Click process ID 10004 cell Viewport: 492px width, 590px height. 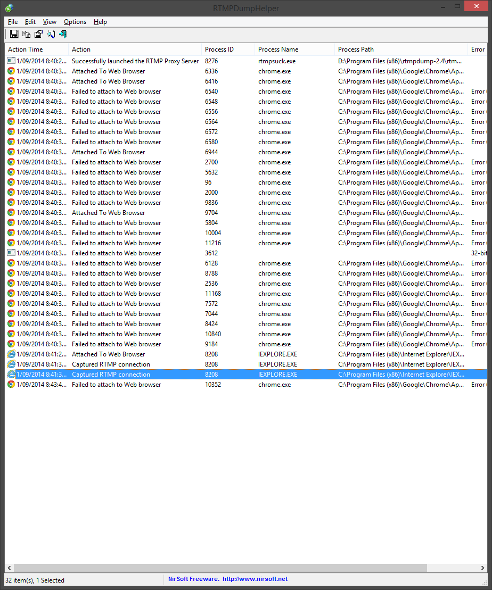coord(213,232)
